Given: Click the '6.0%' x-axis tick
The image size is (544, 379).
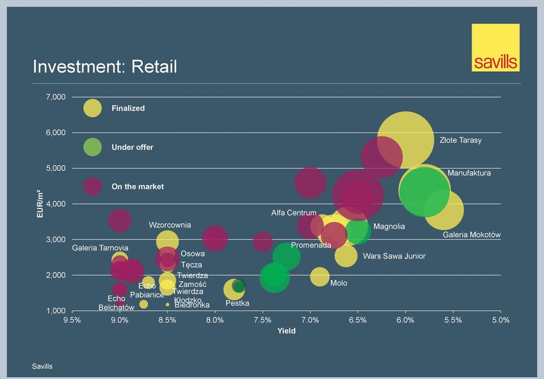Looking at the screenshot, I should pyautogui.click(x=406, y=320).
